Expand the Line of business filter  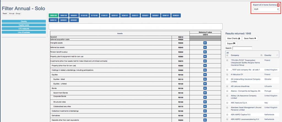tap(24, 32)
